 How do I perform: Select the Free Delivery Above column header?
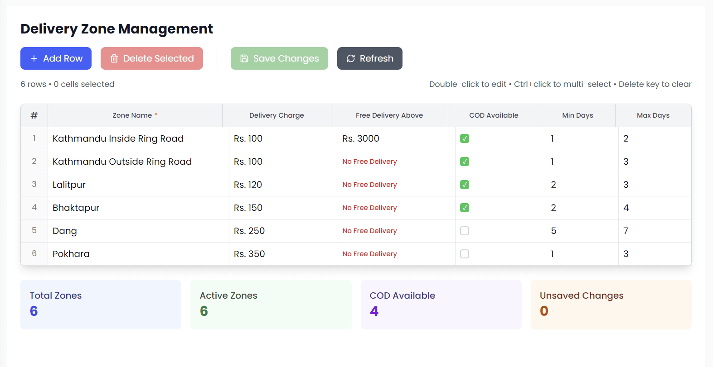pyautogui.click(x=389, y=115)
